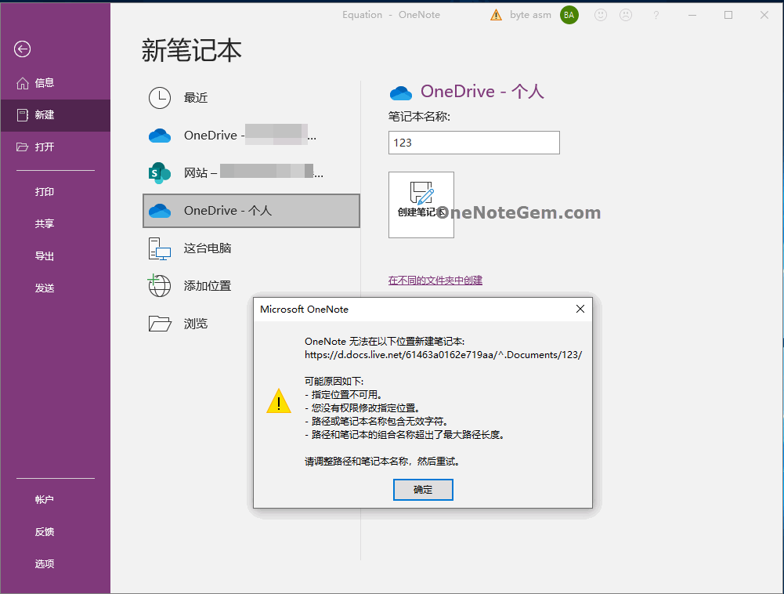The image size is (784, 594).
Task: Click the cloud icon in OneDrive - 个人 header
Action: coord(400,92)
